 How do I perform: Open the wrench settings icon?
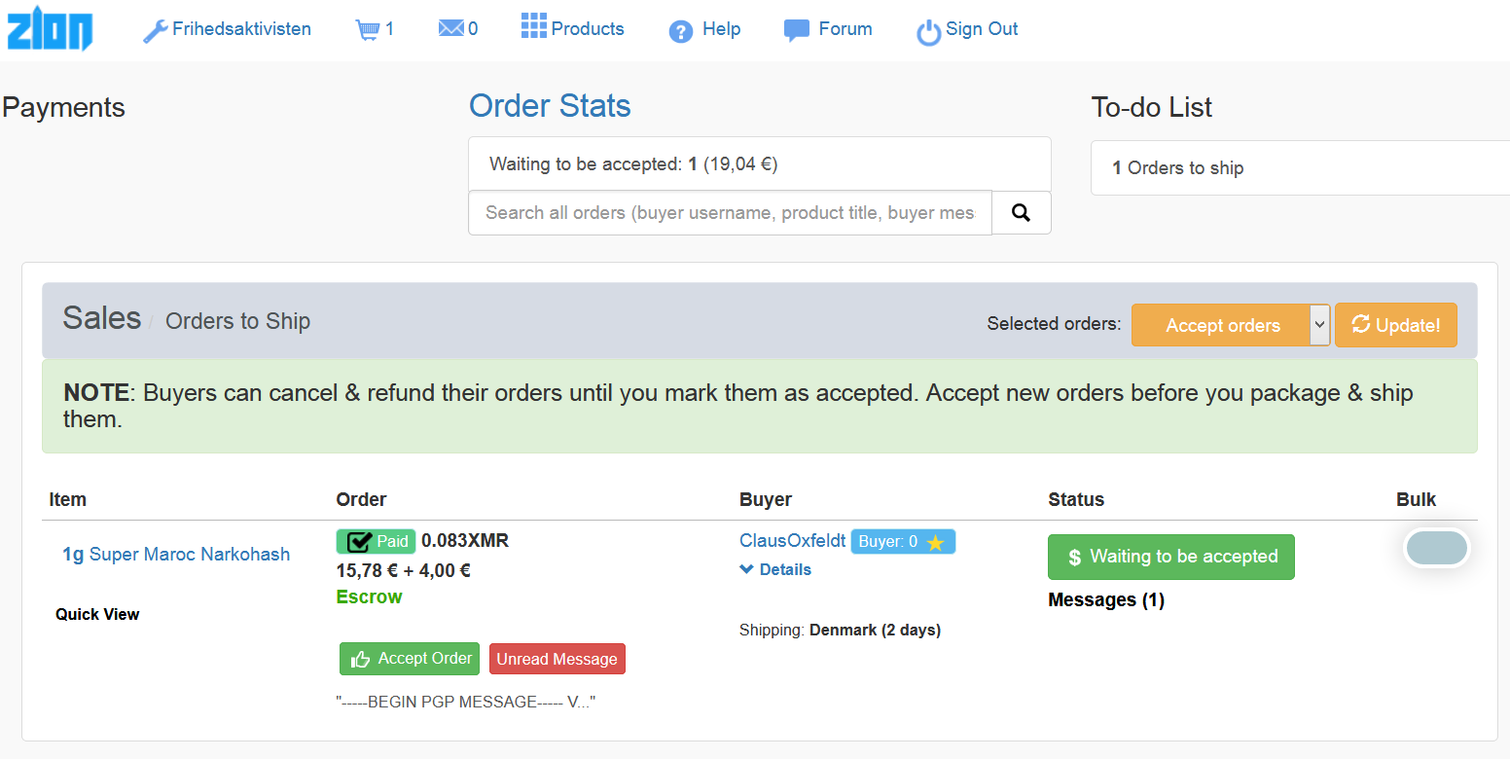coord(156,31)
